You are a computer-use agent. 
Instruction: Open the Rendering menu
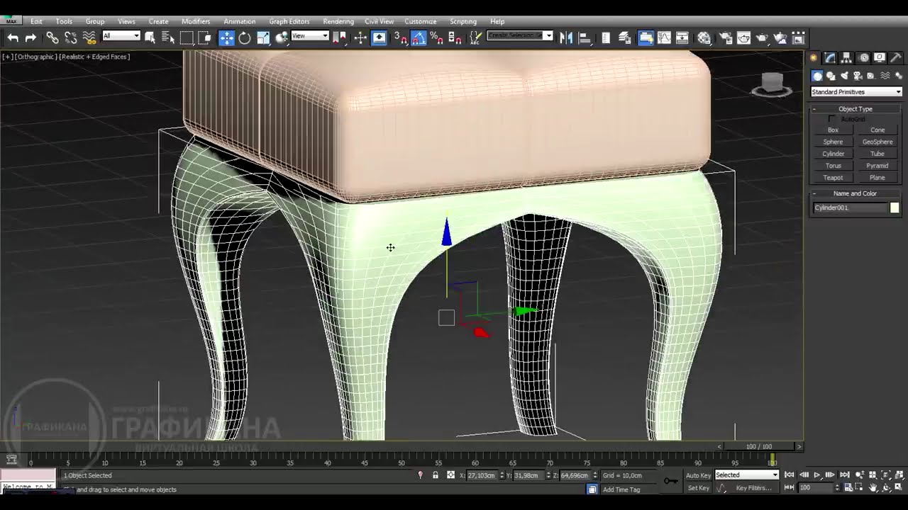338,21
